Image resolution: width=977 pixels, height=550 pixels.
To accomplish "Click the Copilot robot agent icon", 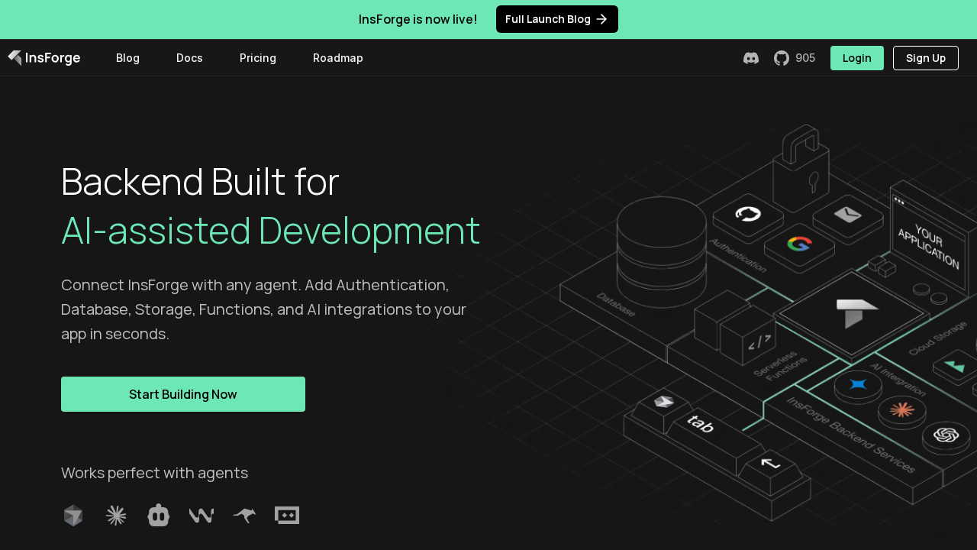I will click(x=158, y=515).
